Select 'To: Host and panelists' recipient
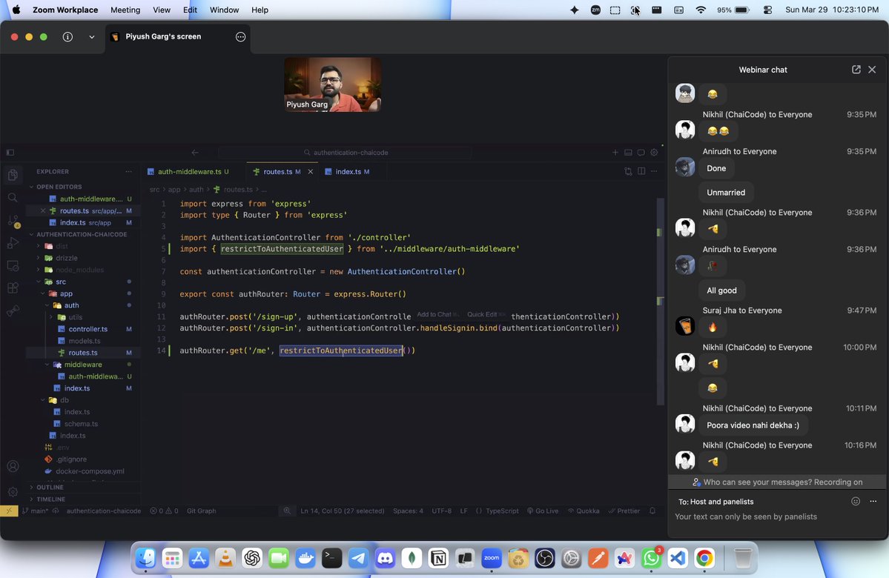The width and height of the screenshot is (889, 578). [x=716, y=502]
